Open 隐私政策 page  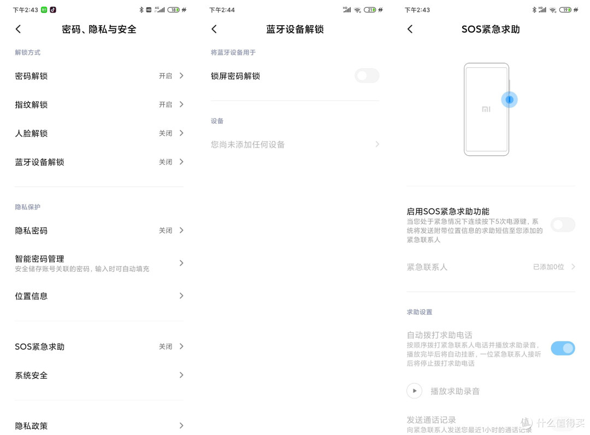tap(99, 426)
